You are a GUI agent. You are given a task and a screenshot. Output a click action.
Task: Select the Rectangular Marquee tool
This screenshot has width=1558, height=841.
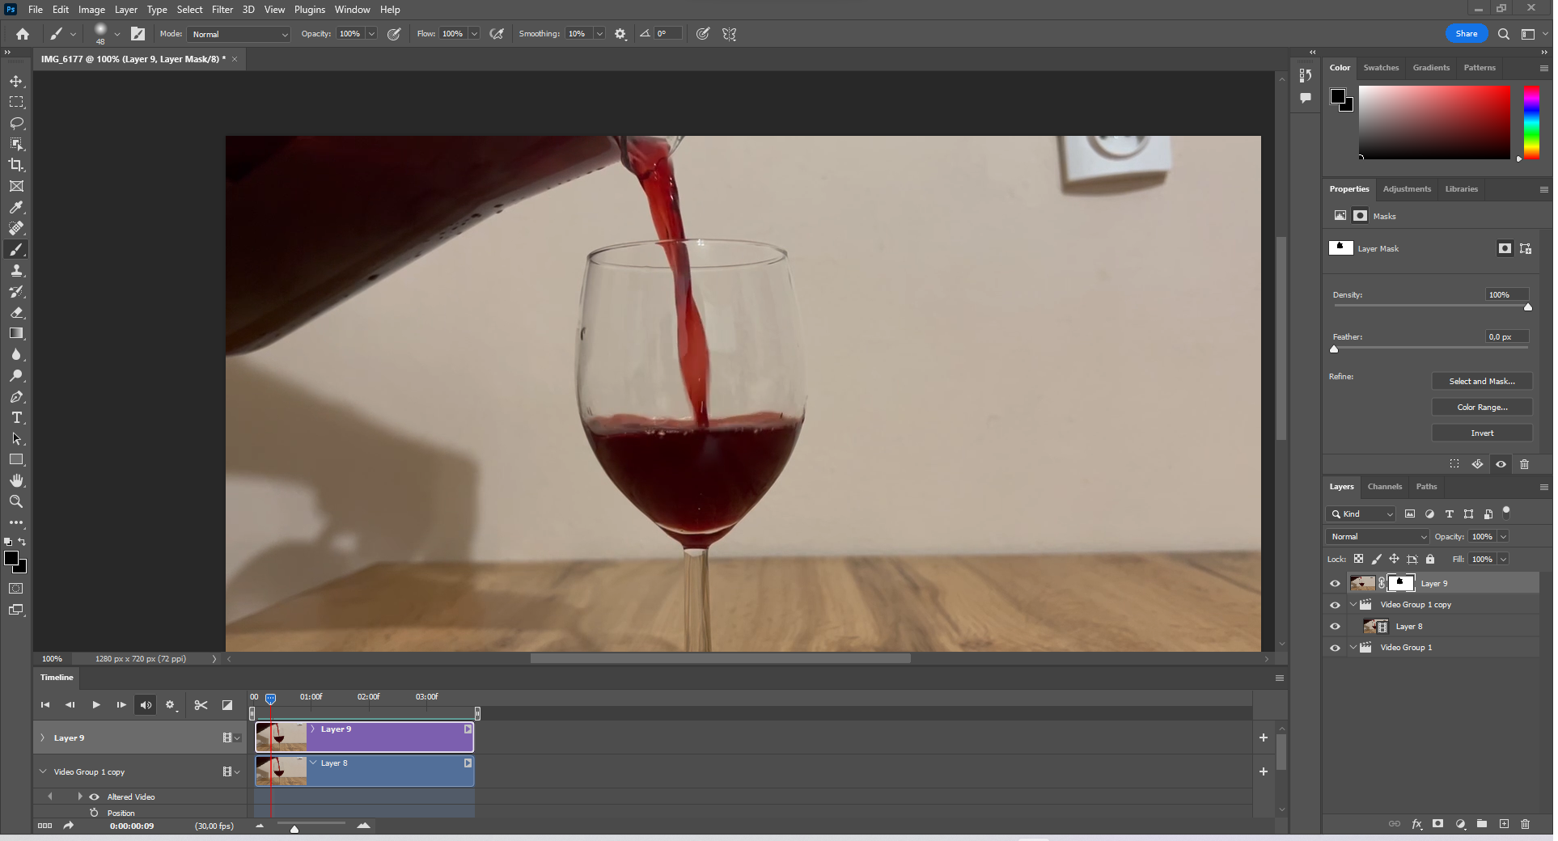pyautogui.click(x=16, y=102)
